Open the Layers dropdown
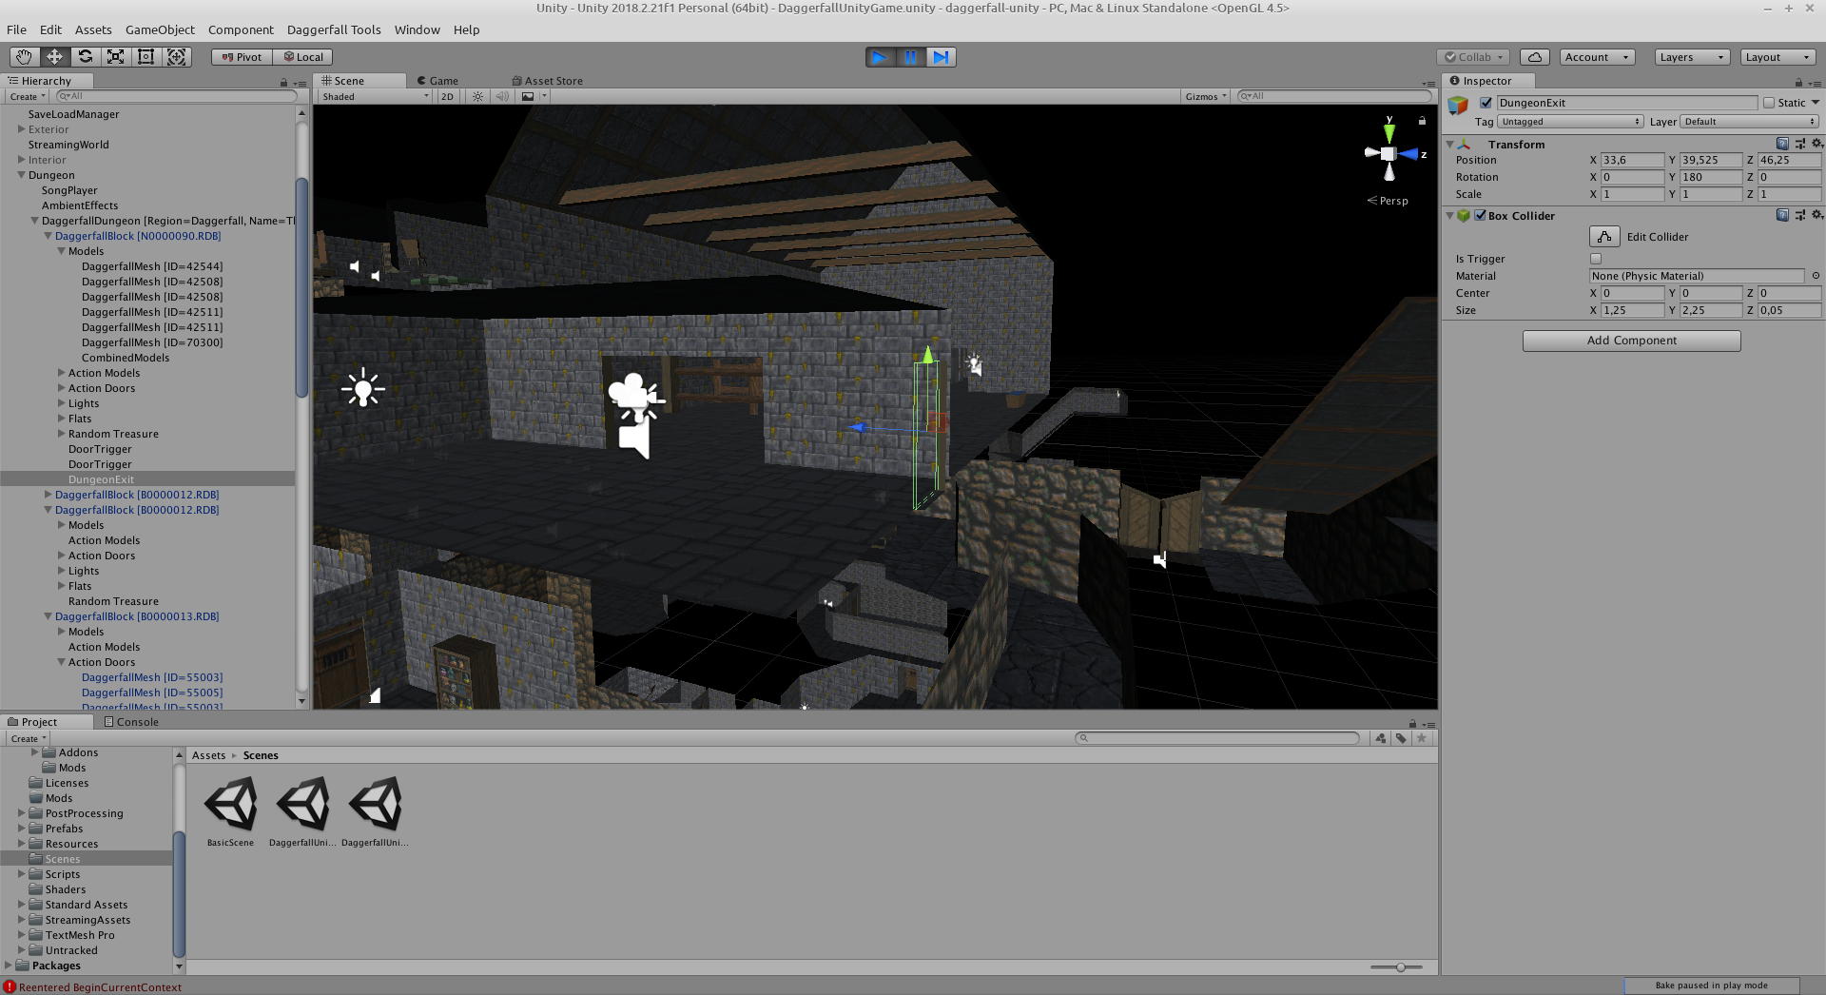 [x=1691, y=57]
